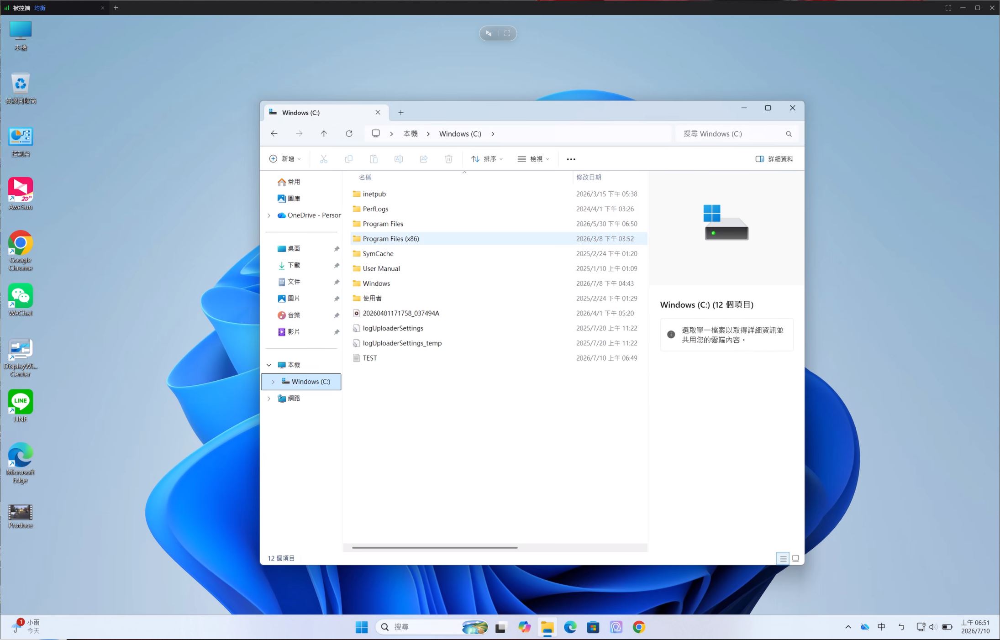1000x640 pixels.
Task: Open a new Explorer tab with plus
Action: [400, 113]
